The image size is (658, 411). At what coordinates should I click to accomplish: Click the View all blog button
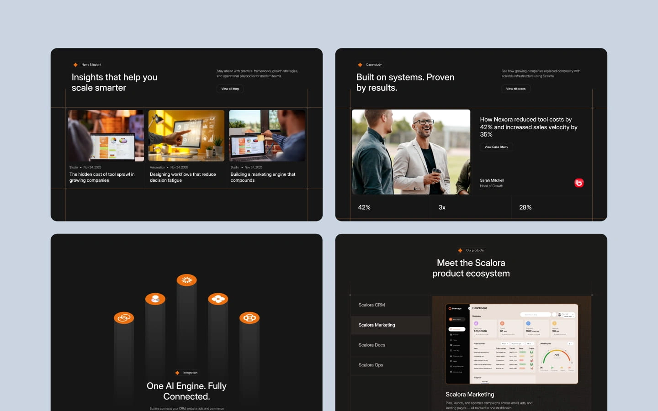pyautogui.click(x=230, y=89)
